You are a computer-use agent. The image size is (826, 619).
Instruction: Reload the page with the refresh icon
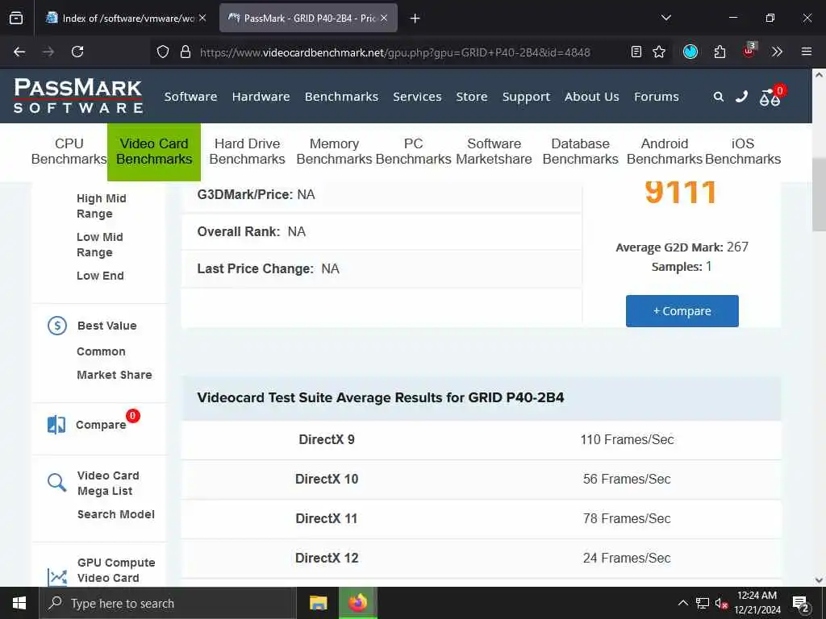click(x=77, y=52)
